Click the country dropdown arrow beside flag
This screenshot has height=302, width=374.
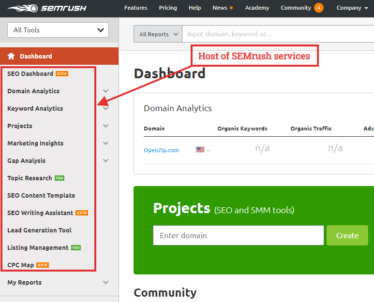pyautogui.click(x=208, y=150)
